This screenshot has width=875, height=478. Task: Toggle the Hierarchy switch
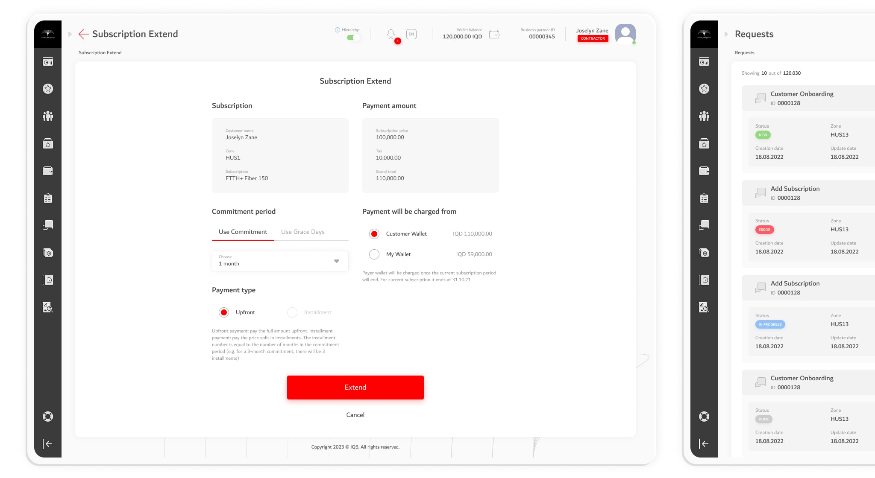tap(353, 38)
